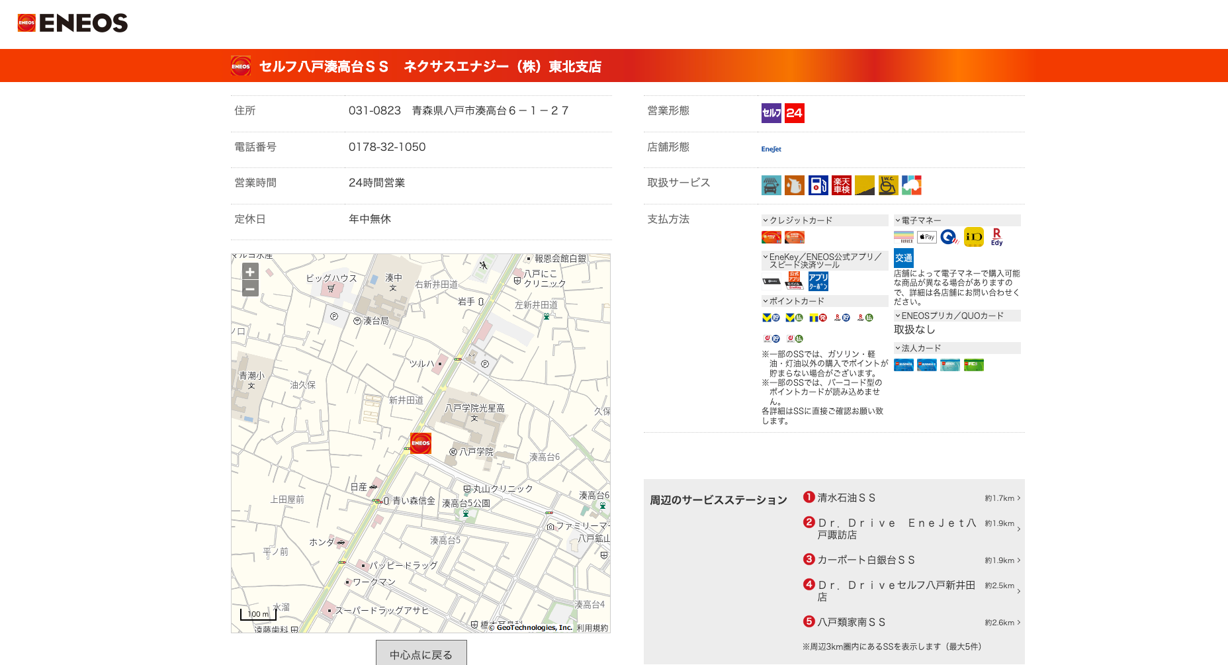The width and height of the screenshot is (1228, 665).
Task: Click the 楽天車検 service icon
Action: tap(842, 185)
